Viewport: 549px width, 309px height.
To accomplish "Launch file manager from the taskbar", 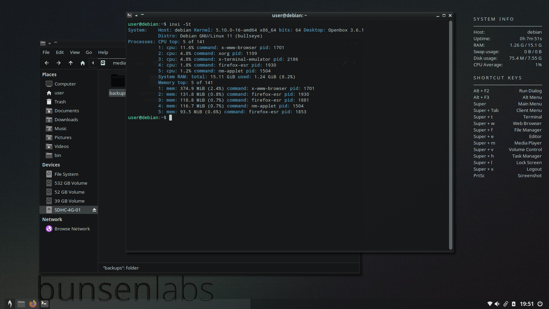I will point(21,304).
